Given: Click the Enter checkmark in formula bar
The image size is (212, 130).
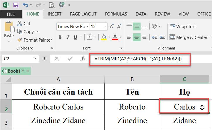Looking at the screenshot, I should 70,59.
